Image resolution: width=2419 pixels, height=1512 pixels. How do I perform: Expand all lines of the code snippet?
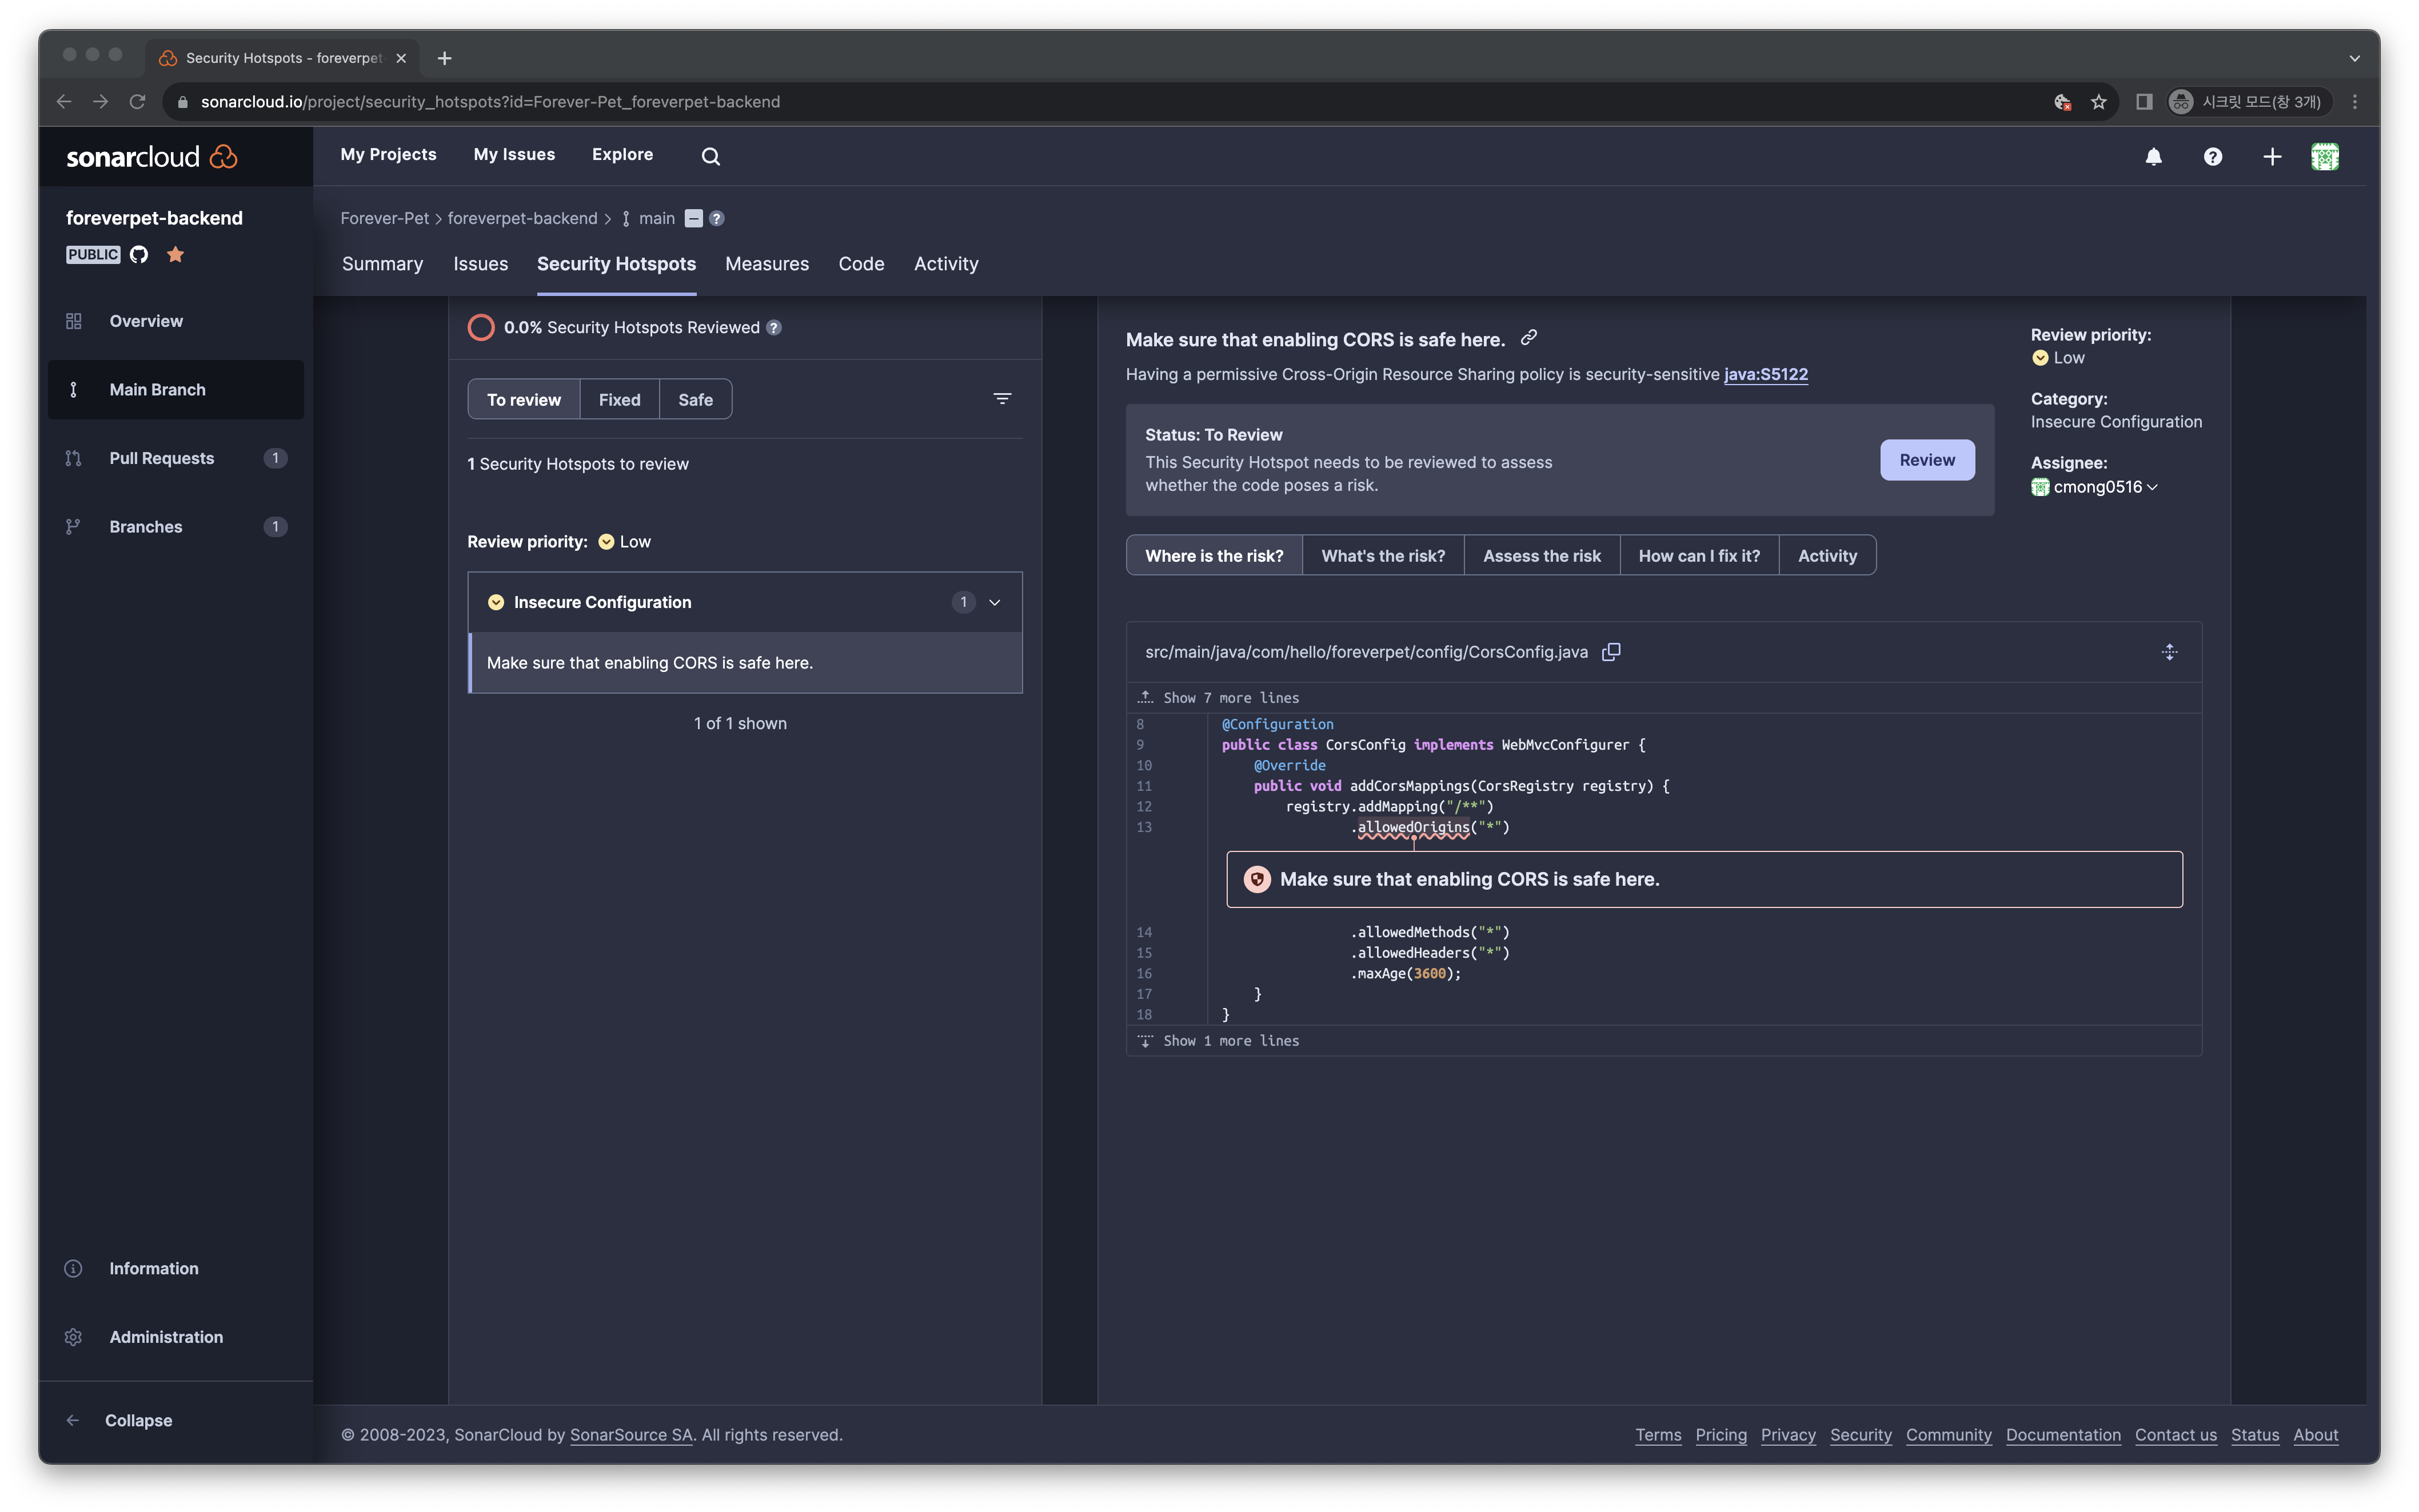point(2168,652)
